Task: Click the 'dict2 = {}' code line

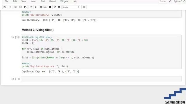Action: click(28, 43)
